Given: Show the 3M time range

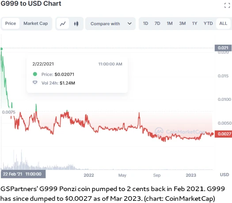Looking at the screenshot, I should click(x=182, y=23).
